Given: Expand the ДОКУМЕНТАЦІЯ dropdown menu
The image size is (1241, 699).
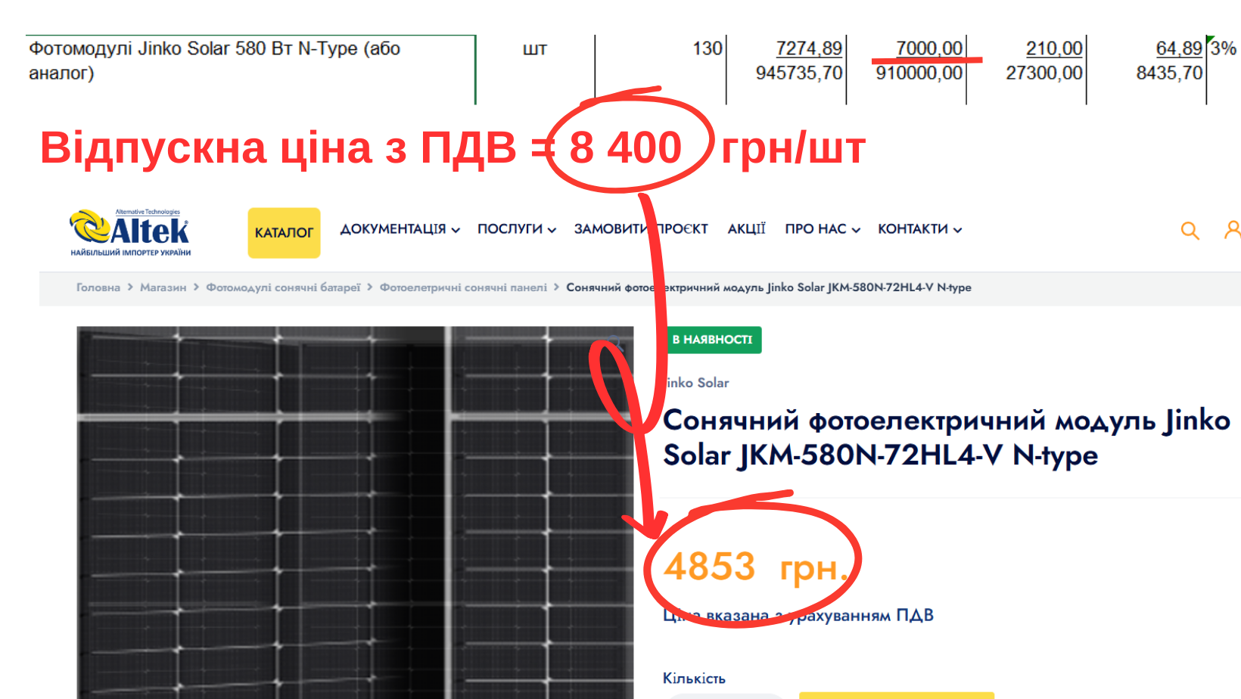Looking at the screenshot, I should click(400, 229).
